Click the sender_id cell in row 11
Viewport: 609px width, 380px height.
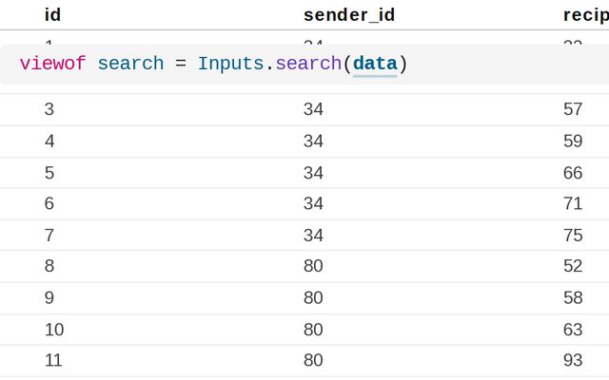point(313,360)
